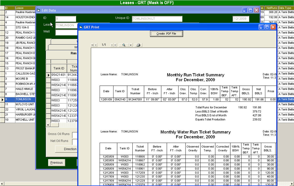Click the 12/ 2009 date field
Image resolution: width=294 pixels, height=186 pixels.
click(241, 19)
